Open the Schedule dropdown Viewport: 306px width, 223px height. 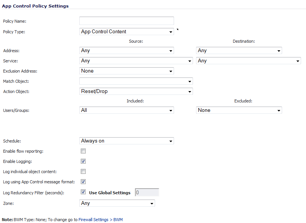coord(127,141)
